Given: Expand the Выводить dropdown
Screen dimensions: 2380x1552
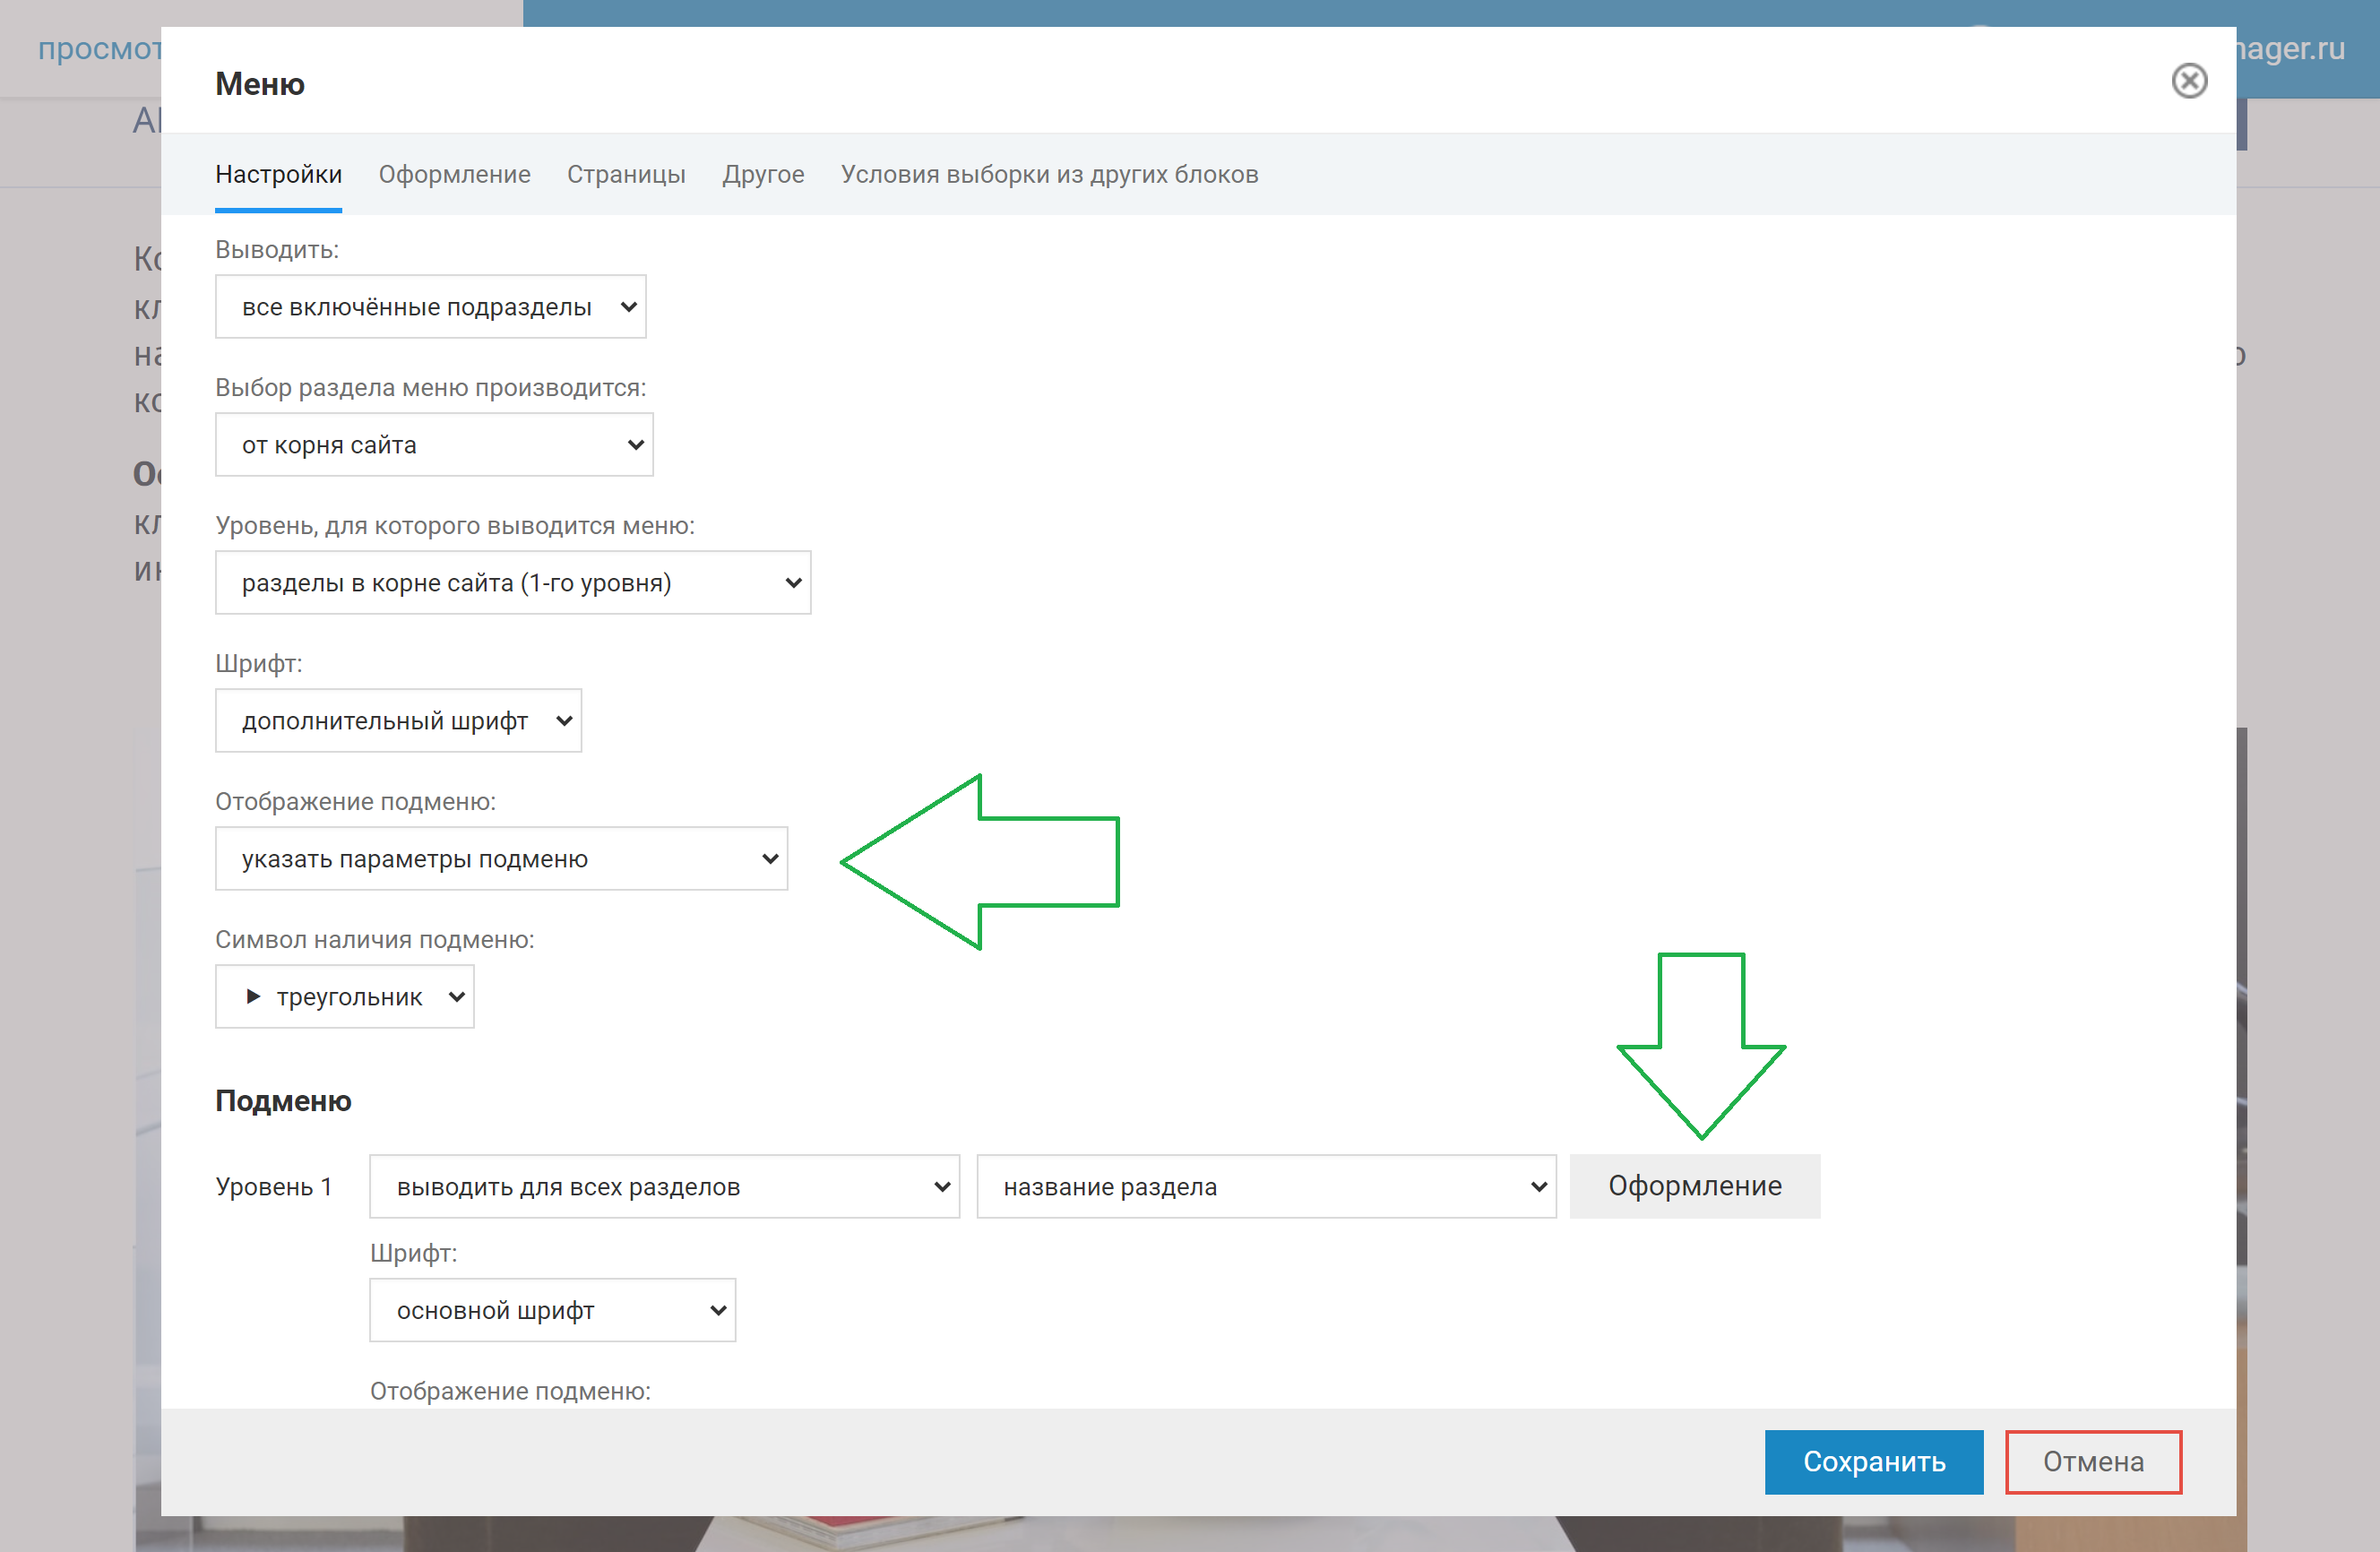Looking at the screenshot, I should coord(430,307).
